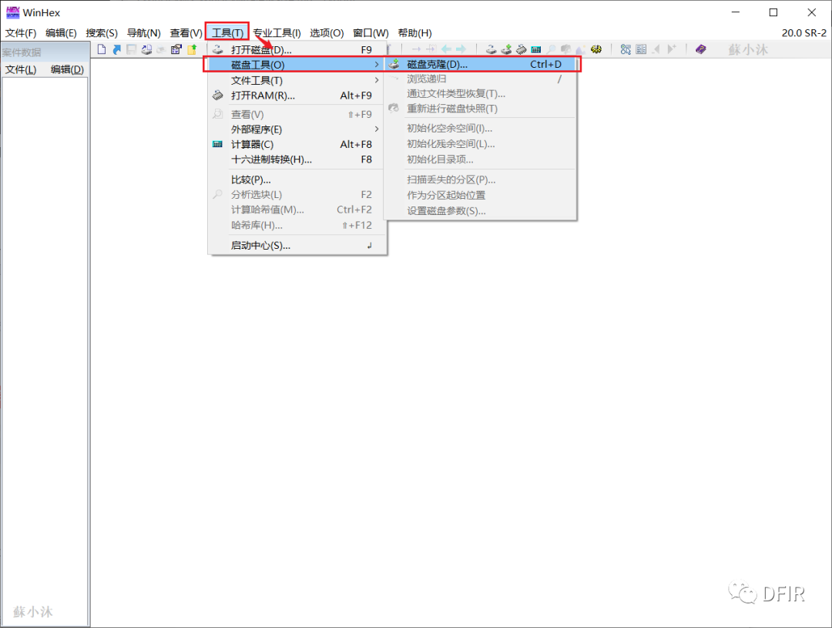Open 编辑(D) in case data panel
The width and height of the screenshot is (832, 628).
click(67, 69)
